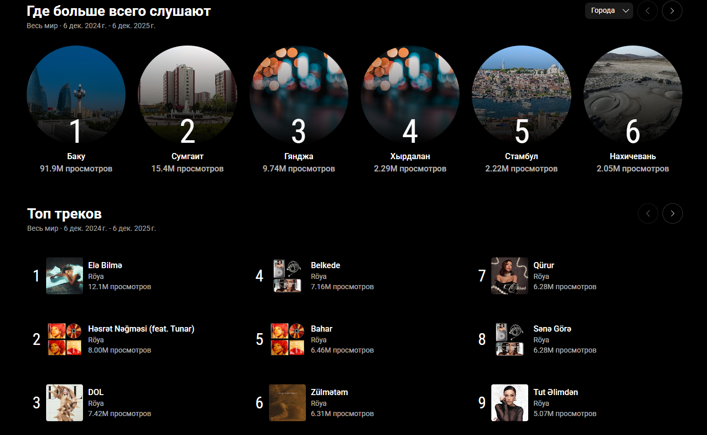
Task: Click the Tut Əlimdən track cover art
Action: pos(510,403)
